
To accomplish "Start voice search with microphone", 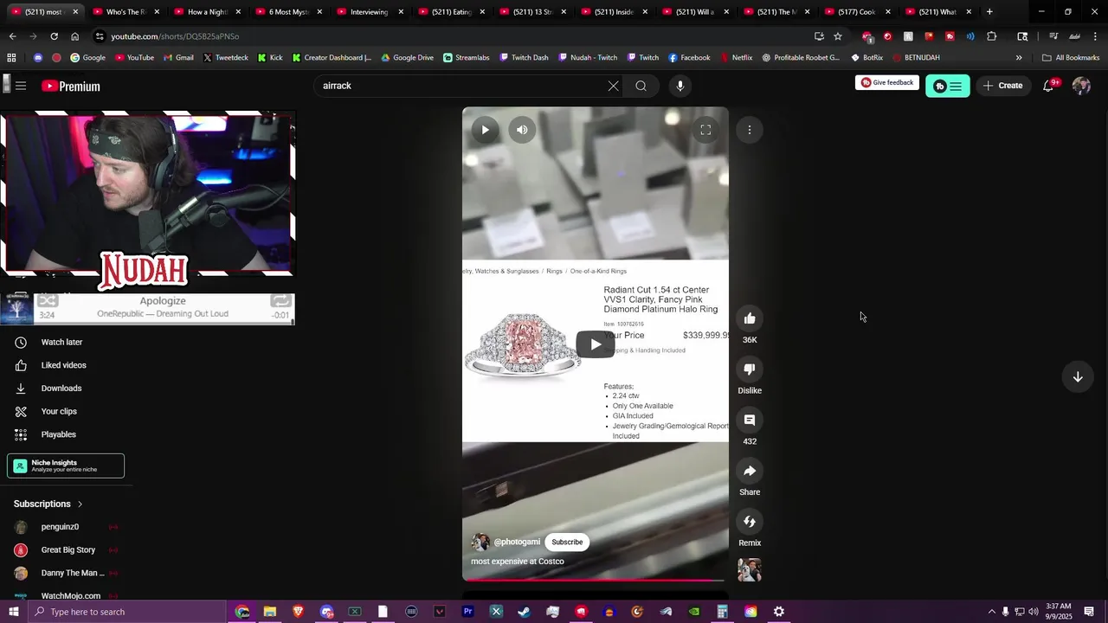I will (680, 86).
